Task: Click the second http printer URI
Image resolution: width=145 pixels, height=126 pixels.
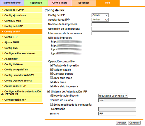Action: tap(66, 46)
